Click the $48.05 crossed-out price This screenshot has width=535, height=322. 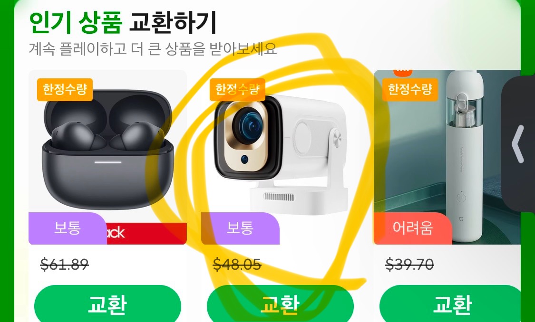click(x=237, y=264)
